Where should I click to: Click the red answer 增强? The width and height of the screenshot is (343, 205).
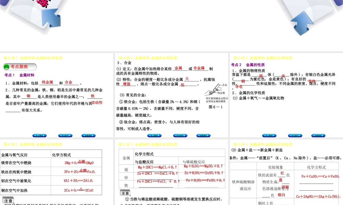127,84
